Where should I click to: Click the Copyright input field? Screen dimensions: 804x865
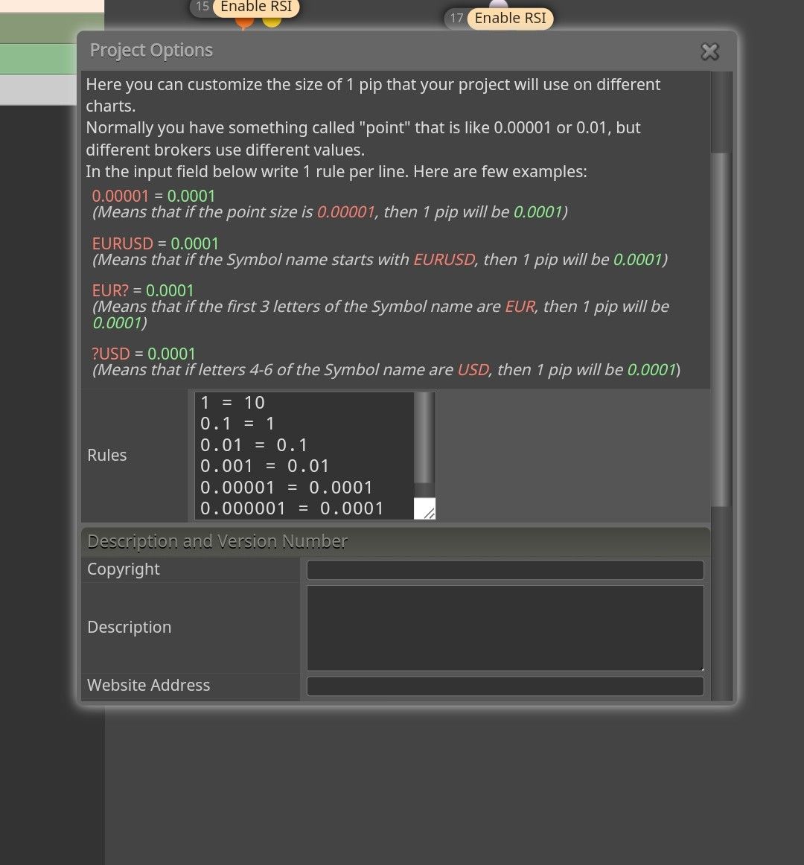tap(505, 570)
